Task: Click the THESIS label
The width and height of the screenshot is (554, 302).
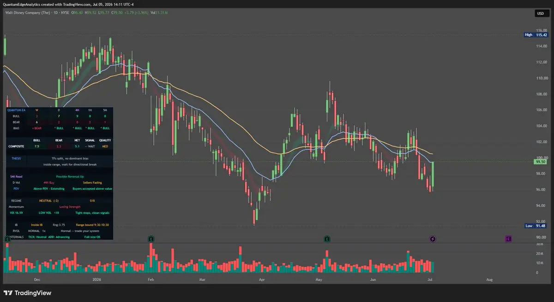Action: coord(16,158)
